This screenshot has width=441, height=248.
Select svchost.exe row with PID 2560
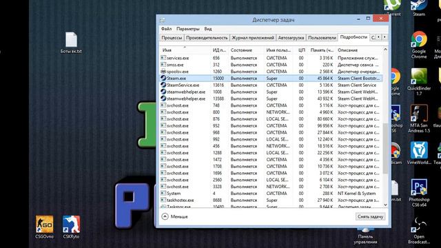tap(271, 180)
